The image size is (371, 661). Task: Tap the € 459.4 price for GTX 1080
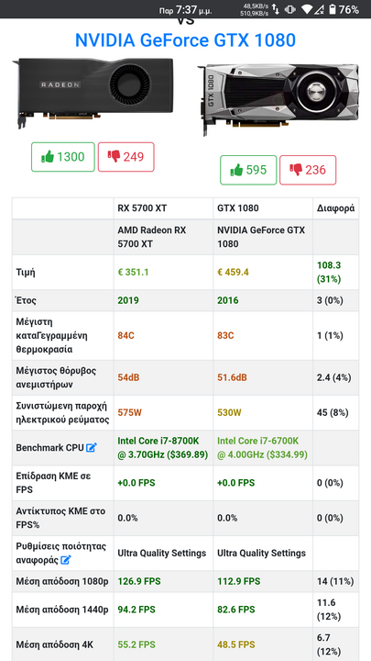[x=233, y=273]
